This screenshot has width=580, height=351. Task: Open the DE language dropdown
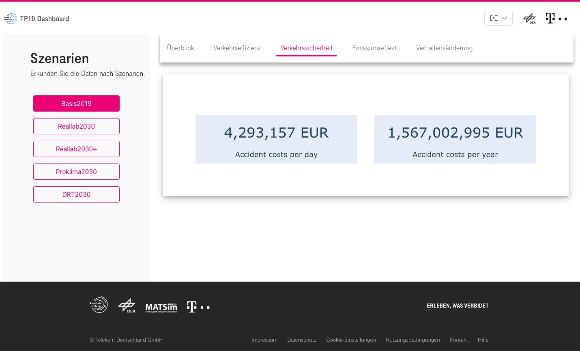click(498, 18)
